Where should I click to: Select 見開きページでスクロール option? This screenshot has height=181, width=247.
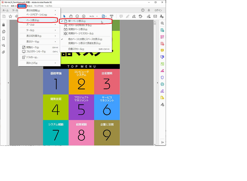[86, 33]
